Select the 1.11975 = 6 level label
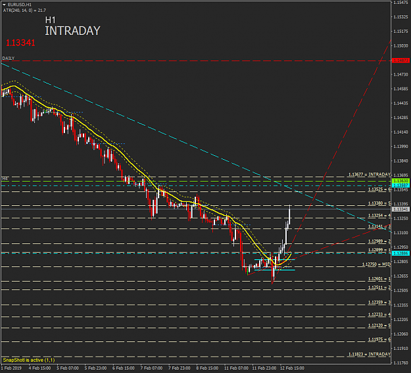Image resolution: width=411 pixels, height=373 pixels. click(x=379, y=339)
